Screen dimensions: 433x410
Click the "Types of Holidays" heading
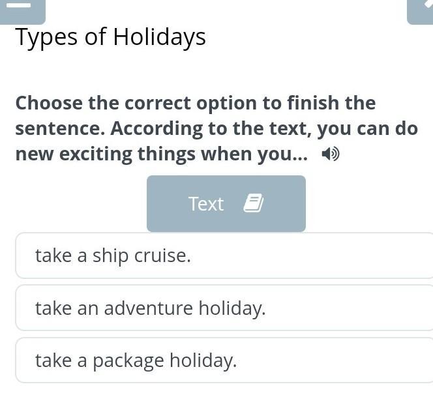(110, 37)
